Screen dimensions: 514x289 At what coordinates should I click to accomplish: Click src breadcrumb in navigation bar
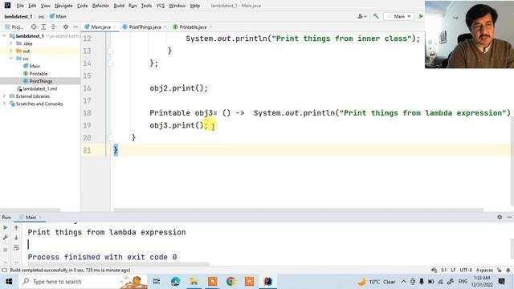pyautogui.click(x=41, y=16)
